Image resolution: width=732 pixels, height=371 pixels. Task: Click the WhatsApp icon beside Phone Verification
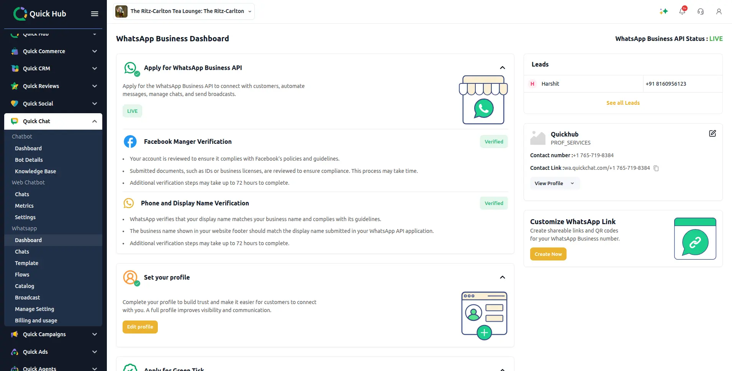pyautogui.click(x=129, y=203)
